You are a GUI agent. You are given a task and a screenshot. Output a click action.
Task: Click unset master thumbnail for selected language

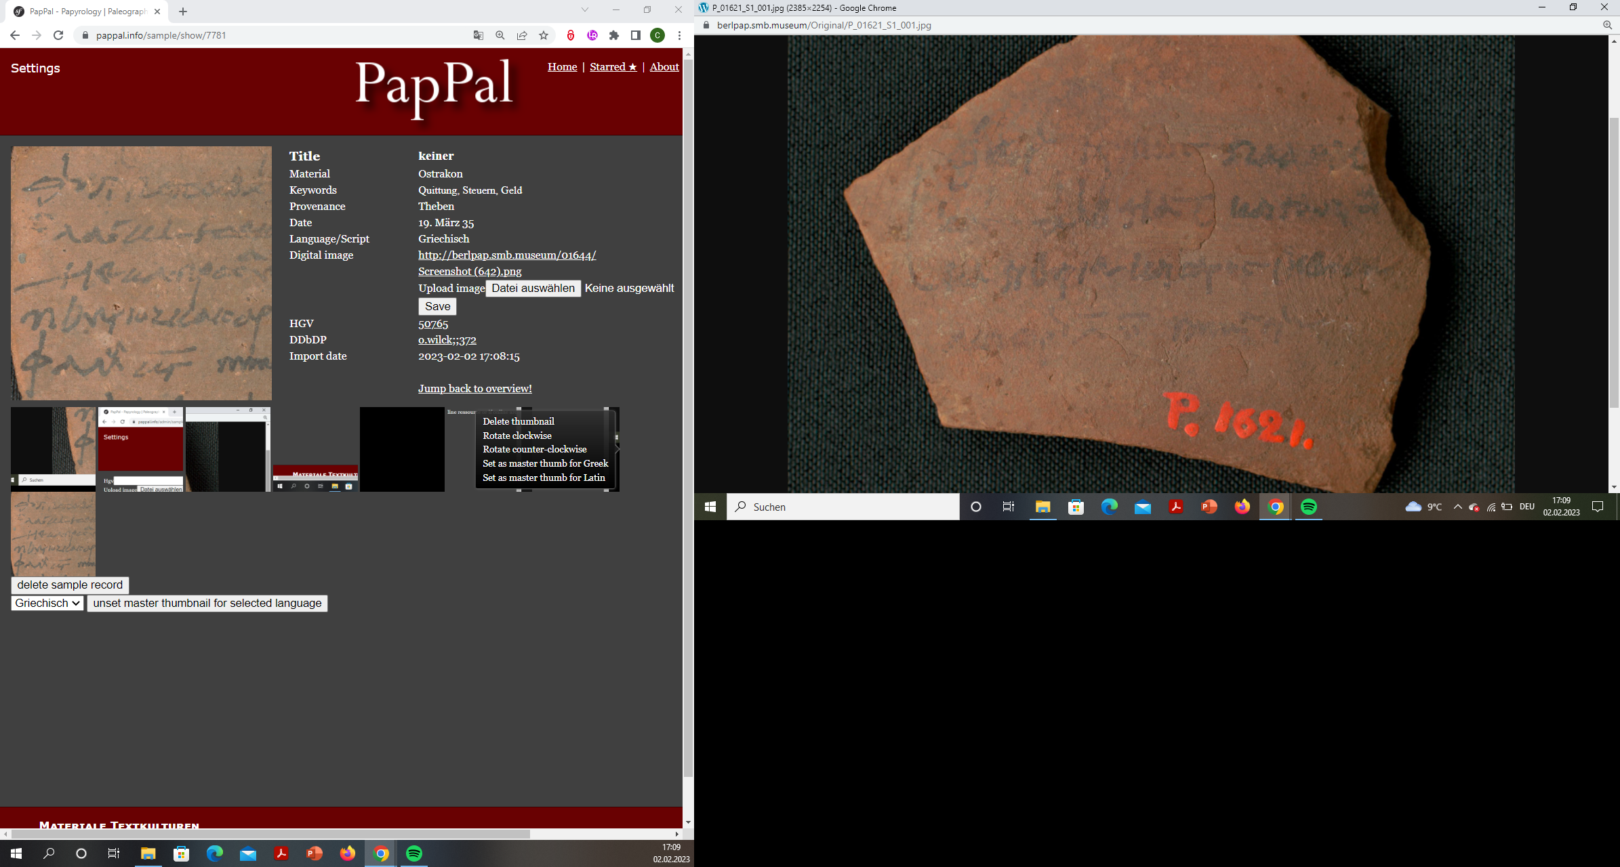[207, 604]
